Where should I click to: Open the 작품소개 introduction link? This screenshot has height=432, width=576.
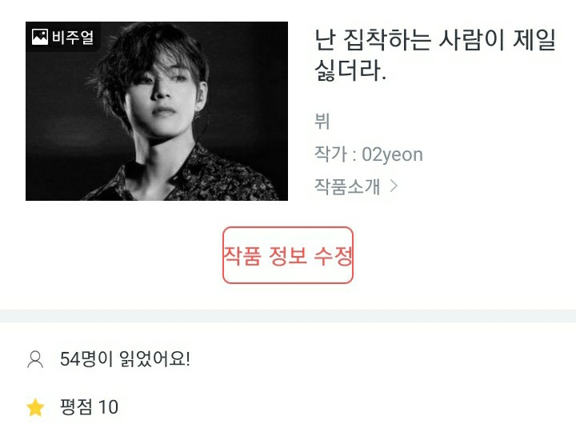point(346,186)
